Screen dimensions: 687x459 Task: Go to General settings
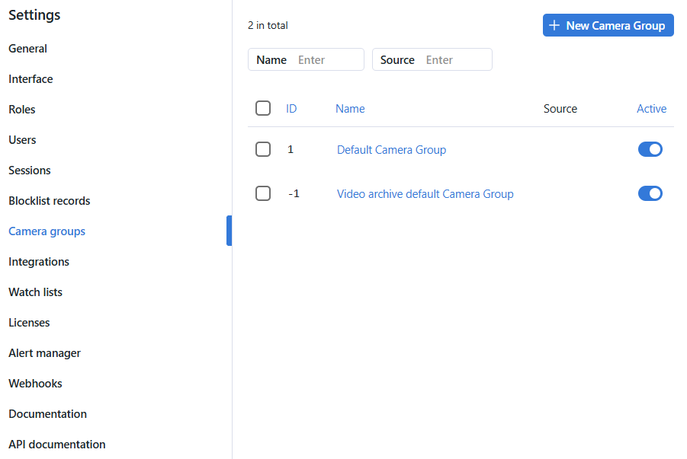click(x=27, y=49)
